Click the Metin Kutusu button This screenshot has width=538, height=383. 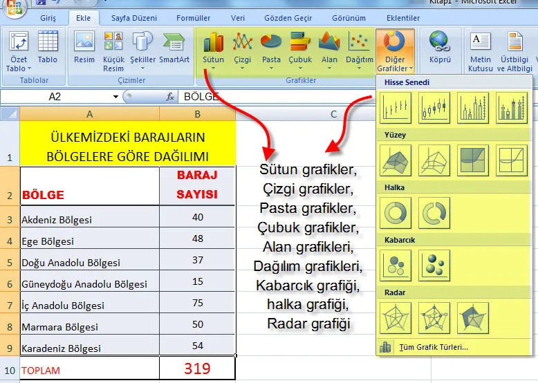click(481, 49)
